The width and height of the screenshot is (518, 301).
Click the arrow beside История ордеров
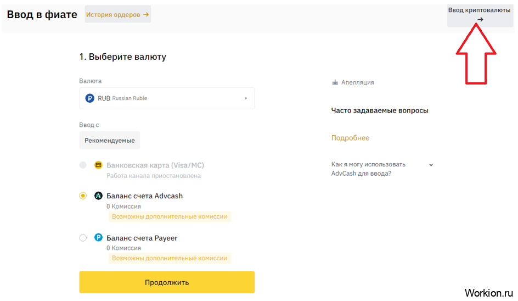pos(146,15)
